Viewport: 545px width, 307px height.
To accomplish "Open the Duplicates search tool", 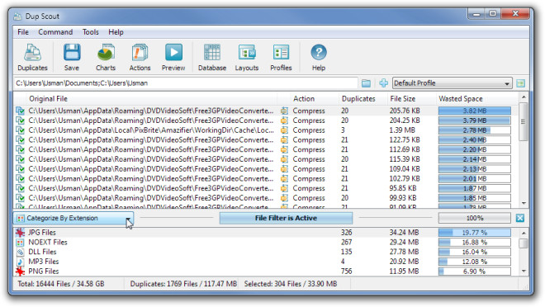I will 32,57.
